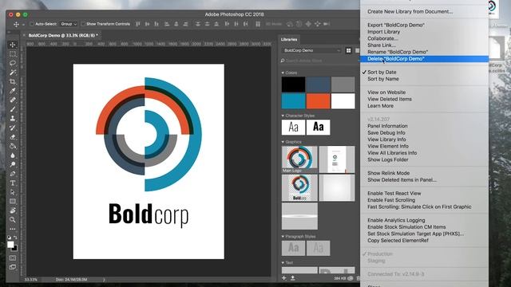Select the Zoom tool
Screen dimensions: 511x287
click(x=13, y=220)
